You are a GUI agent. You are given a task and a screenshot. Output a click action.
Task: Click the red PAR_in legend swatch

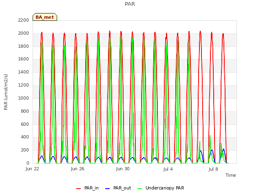pos(78,189)
